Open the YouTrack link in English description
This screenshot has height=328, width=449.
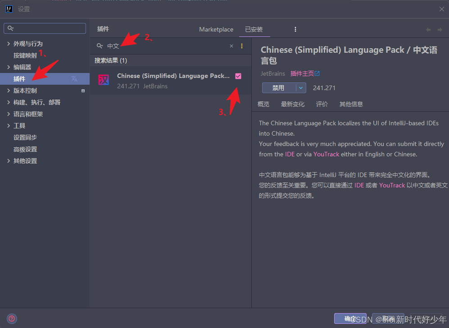pos(326,154)
